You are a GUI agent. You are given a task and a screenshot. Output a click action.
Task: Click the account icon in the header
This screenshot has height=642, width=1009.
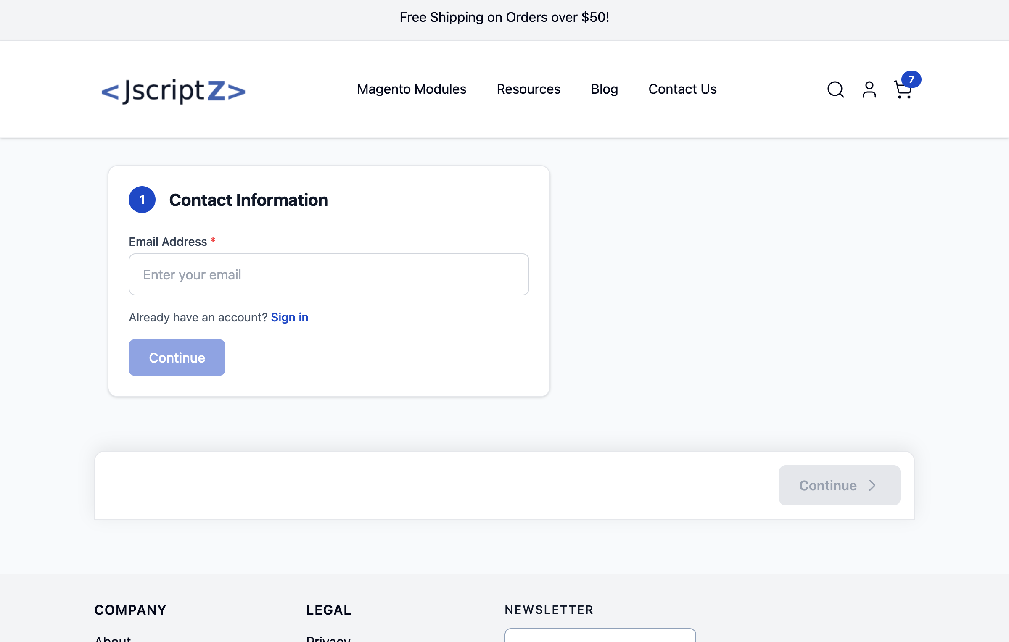[869, 89]
